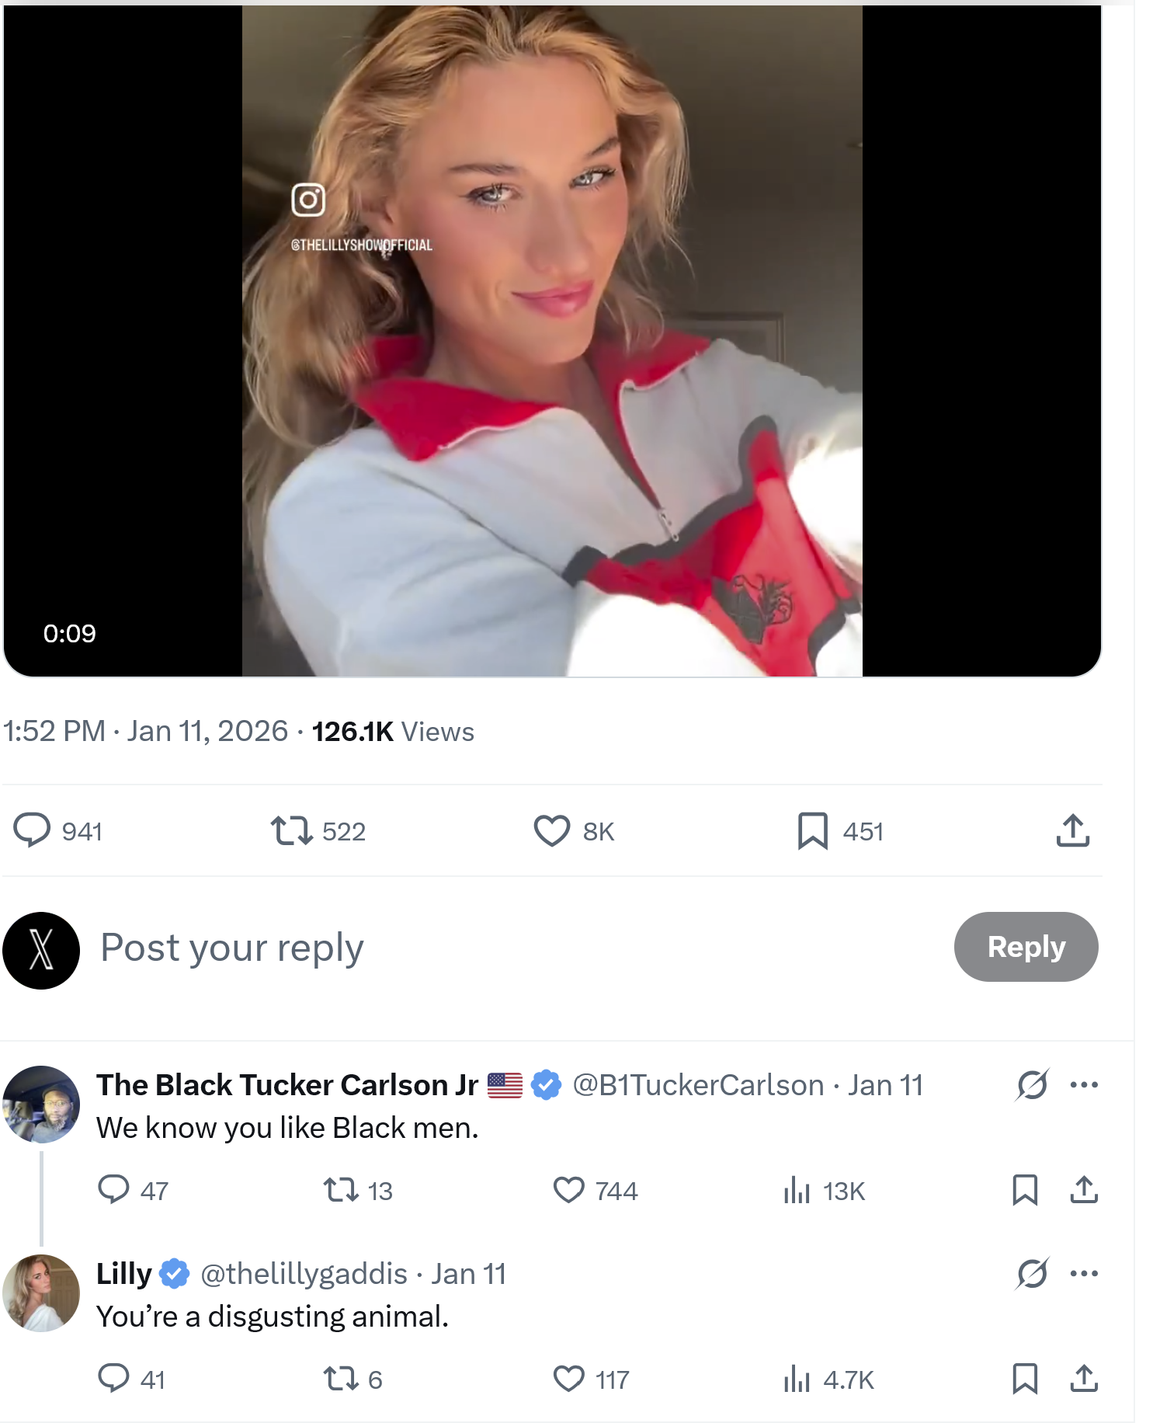Like the main post with 8K likes
This screenshot has width=1153, height=1423.
[552, 830]
